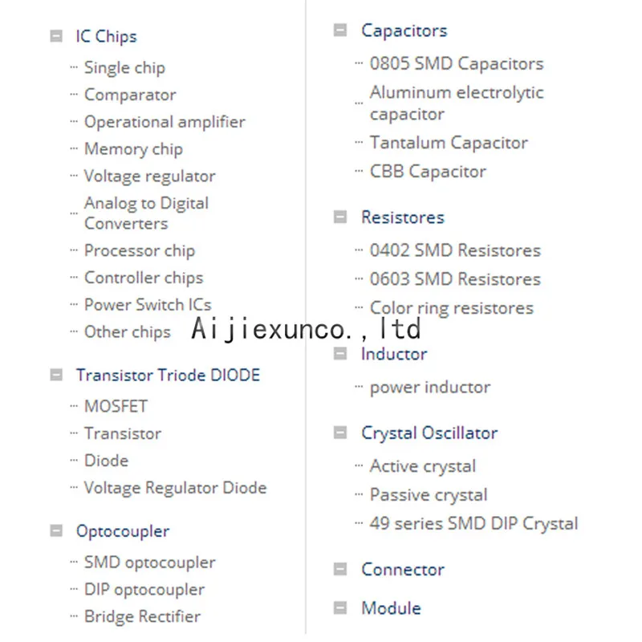Click the Color ring resistores item

tap(452, 308)
